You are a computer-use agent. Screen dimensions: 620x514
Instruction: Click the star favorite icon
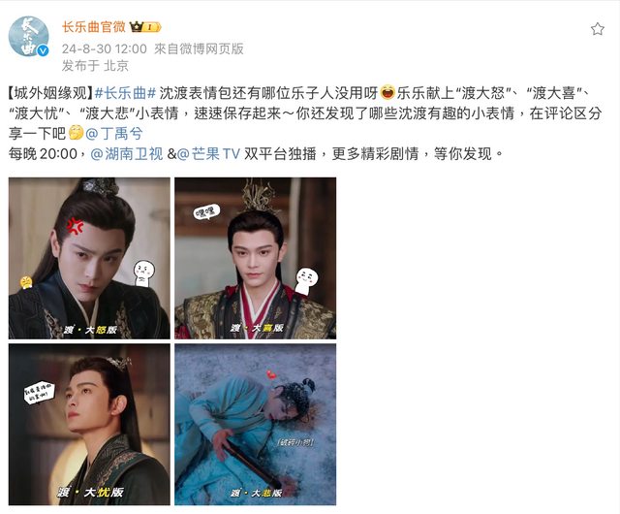pos(597,29)
